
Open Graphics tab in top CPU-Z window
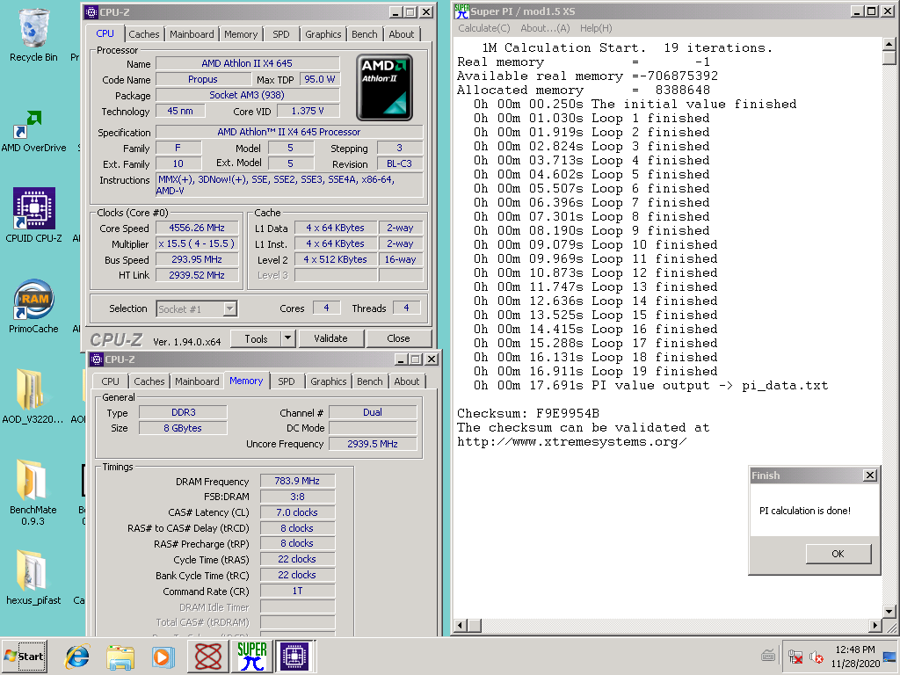(323, 34)
